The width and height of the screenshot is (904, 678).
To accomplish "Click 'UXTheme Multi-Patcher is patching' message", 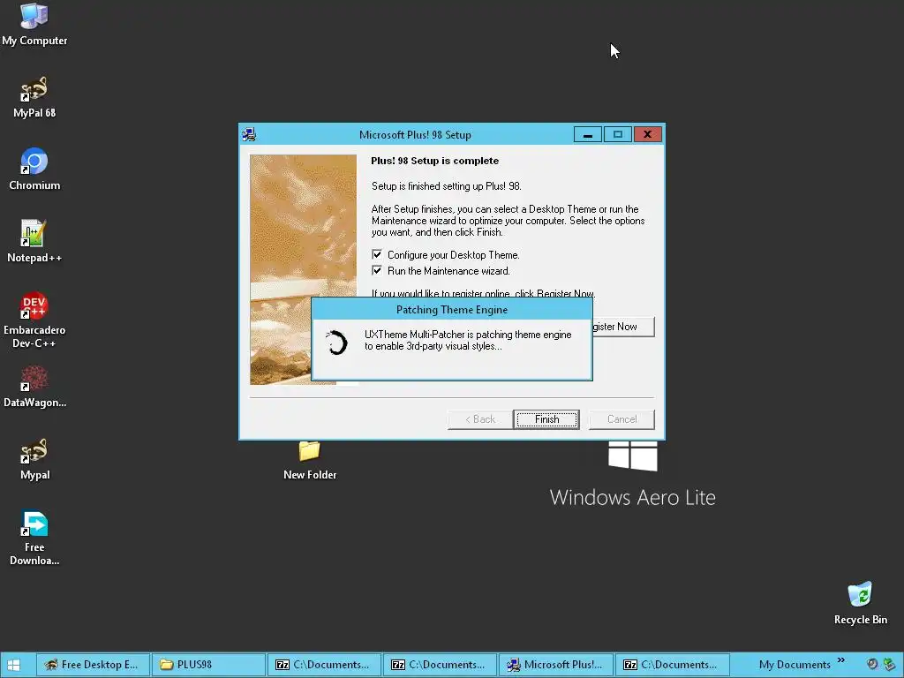I will pyautogui.click(x=468, y=340).
